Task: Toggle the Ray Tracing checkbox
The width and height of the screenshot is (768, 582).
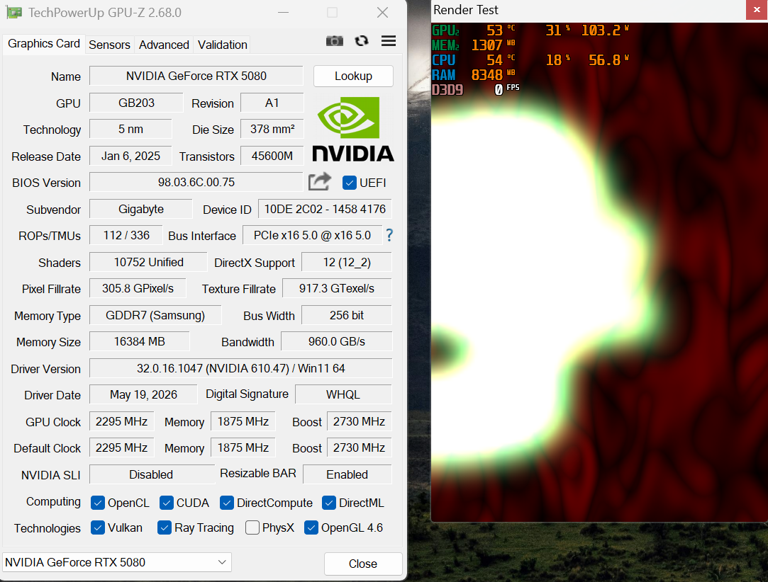Action: (x=164, y=527)
